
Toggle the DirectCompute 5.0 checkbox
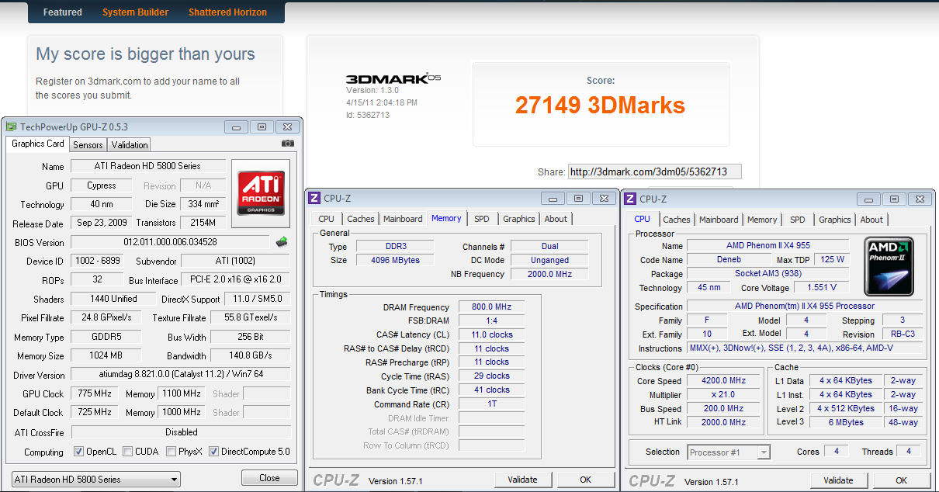coord(213,452)
